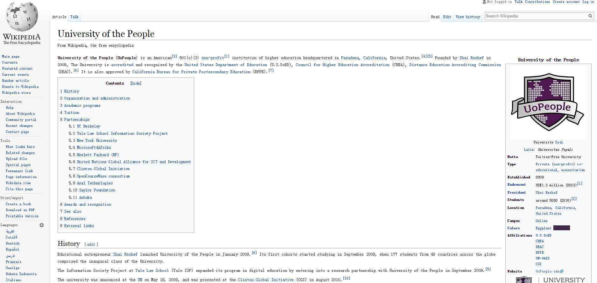Click the Eggplant color swatch
This screenshot has height=283, width=597.
click(562, 228)
